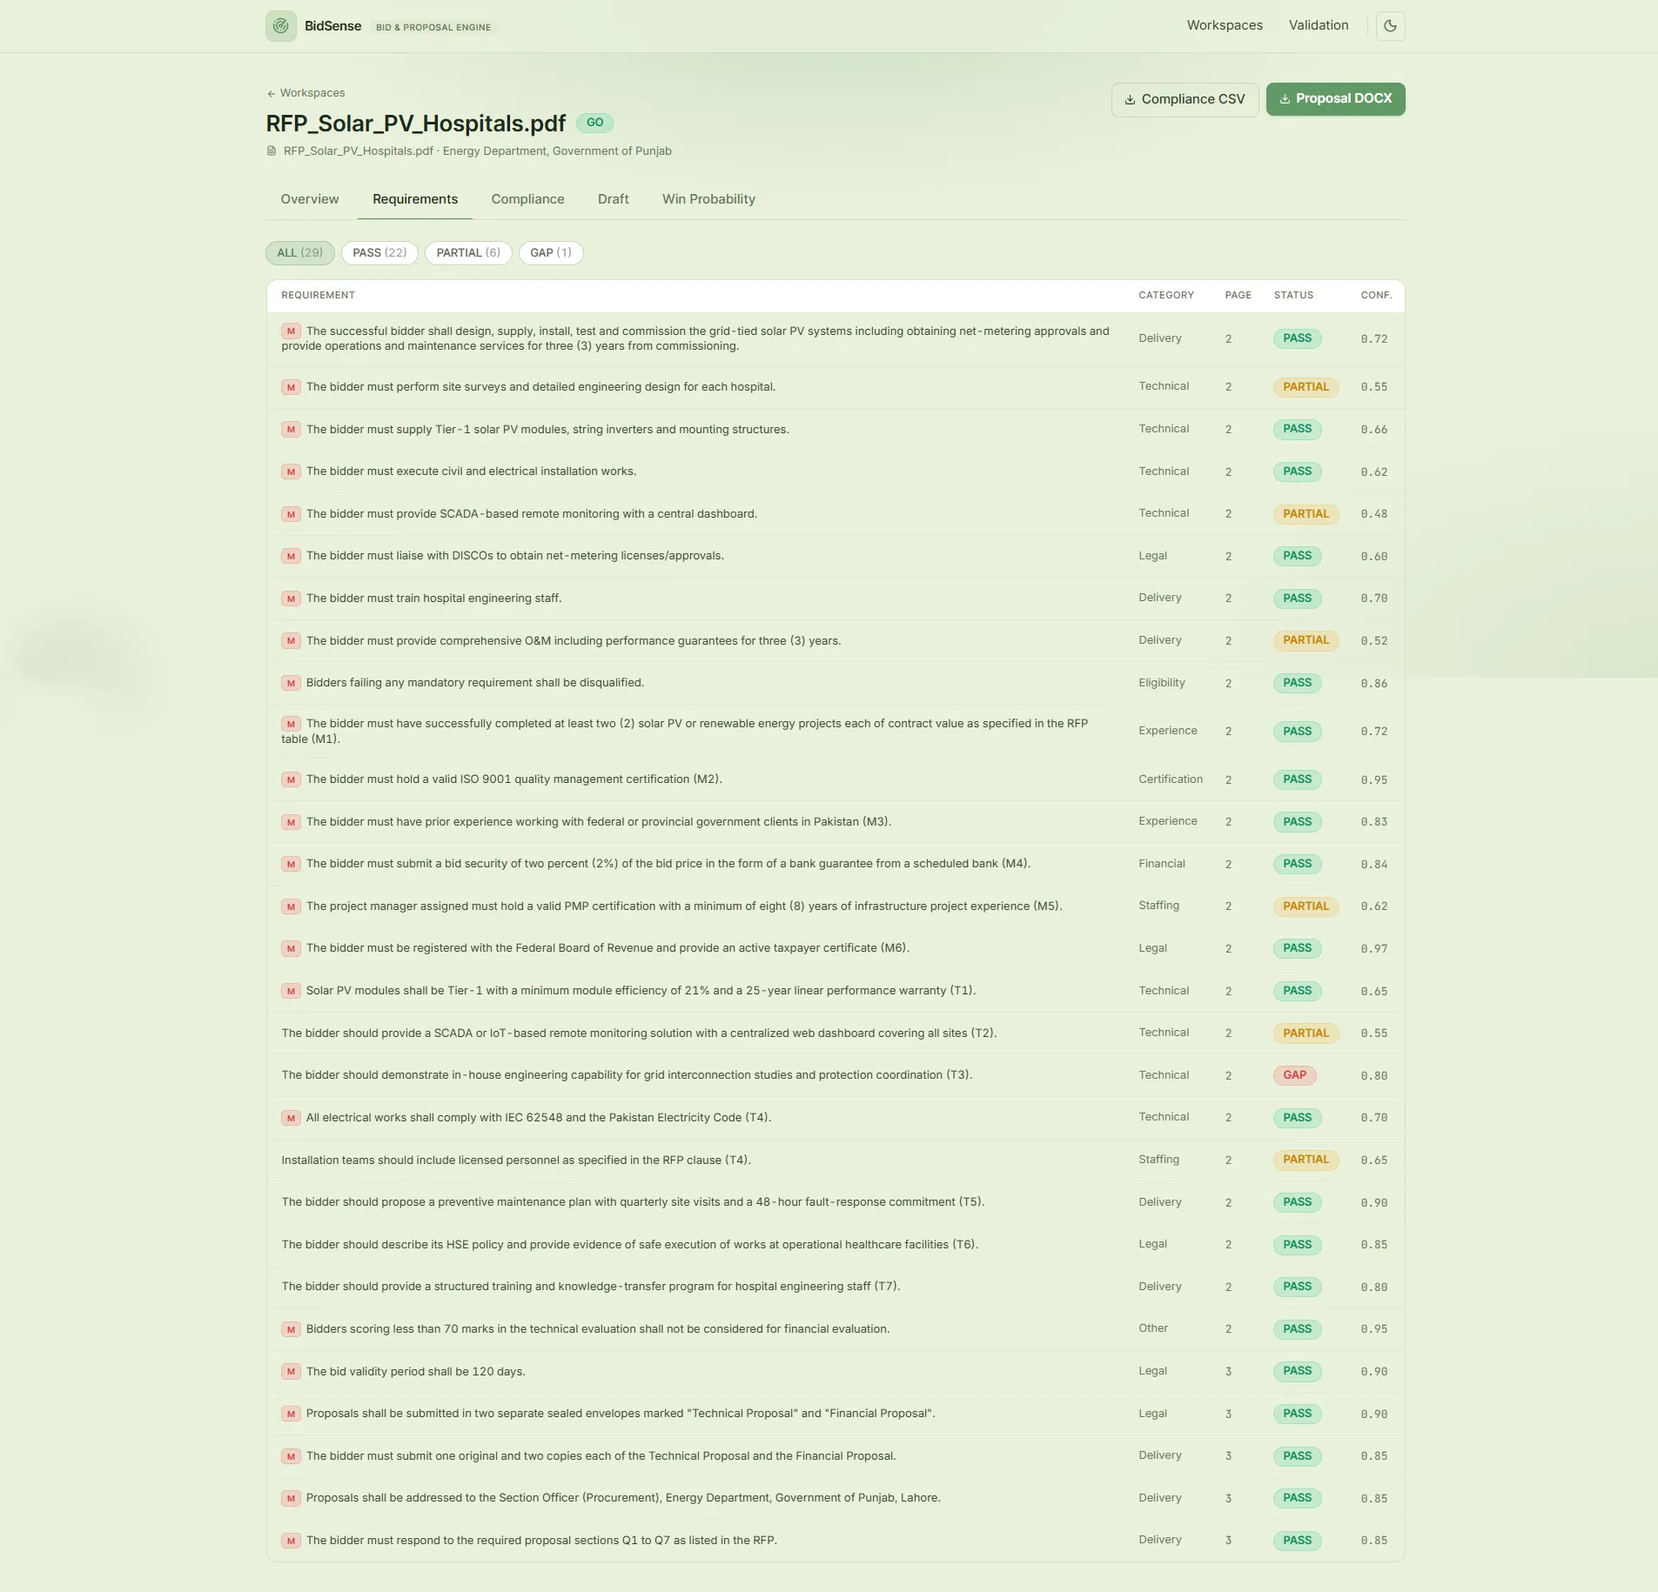This screenshot has width=1658, height=1592.
Task: Click M badge on Federal Board of Revenue row
Action: [x=291, y=948]
